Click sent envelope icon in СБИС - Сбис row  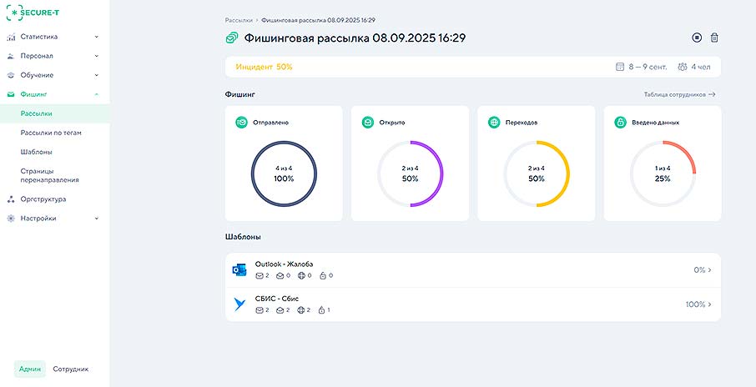click(x=259, y=310)
